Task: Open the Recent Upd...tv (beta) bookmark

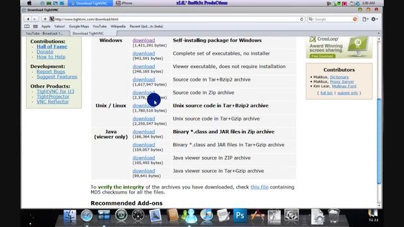Action: (146, 26)
